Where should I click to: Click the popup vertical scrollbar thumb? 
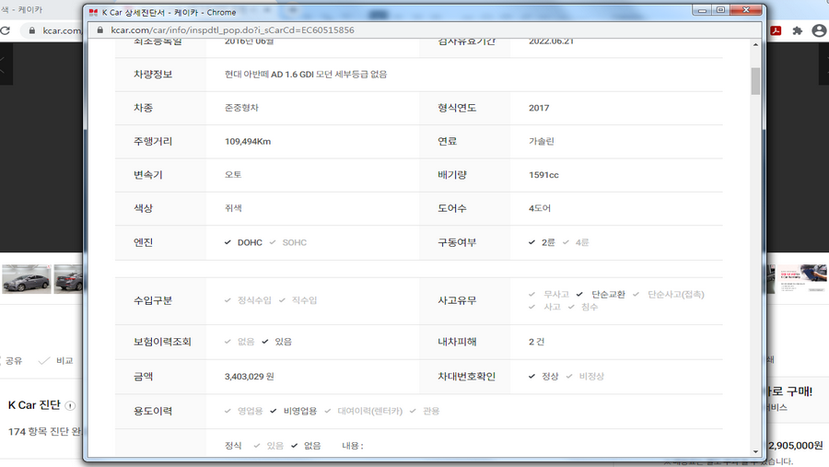755,81
